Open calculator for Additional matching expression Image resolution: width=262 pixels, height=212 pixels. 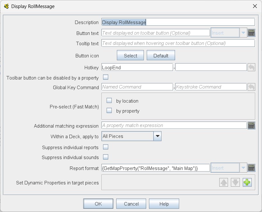pyautogui.click(x=251, y=125)
